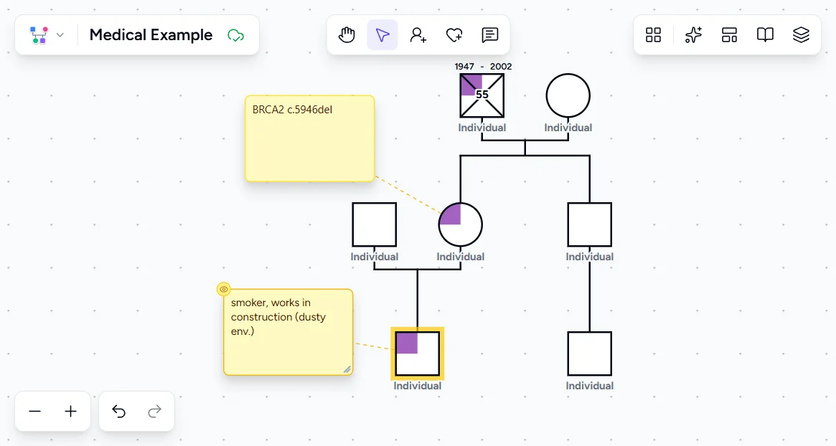The height and width of the screenshot is (446, 836).
Task: Select the hand pan tool
Action: [347, 35]
